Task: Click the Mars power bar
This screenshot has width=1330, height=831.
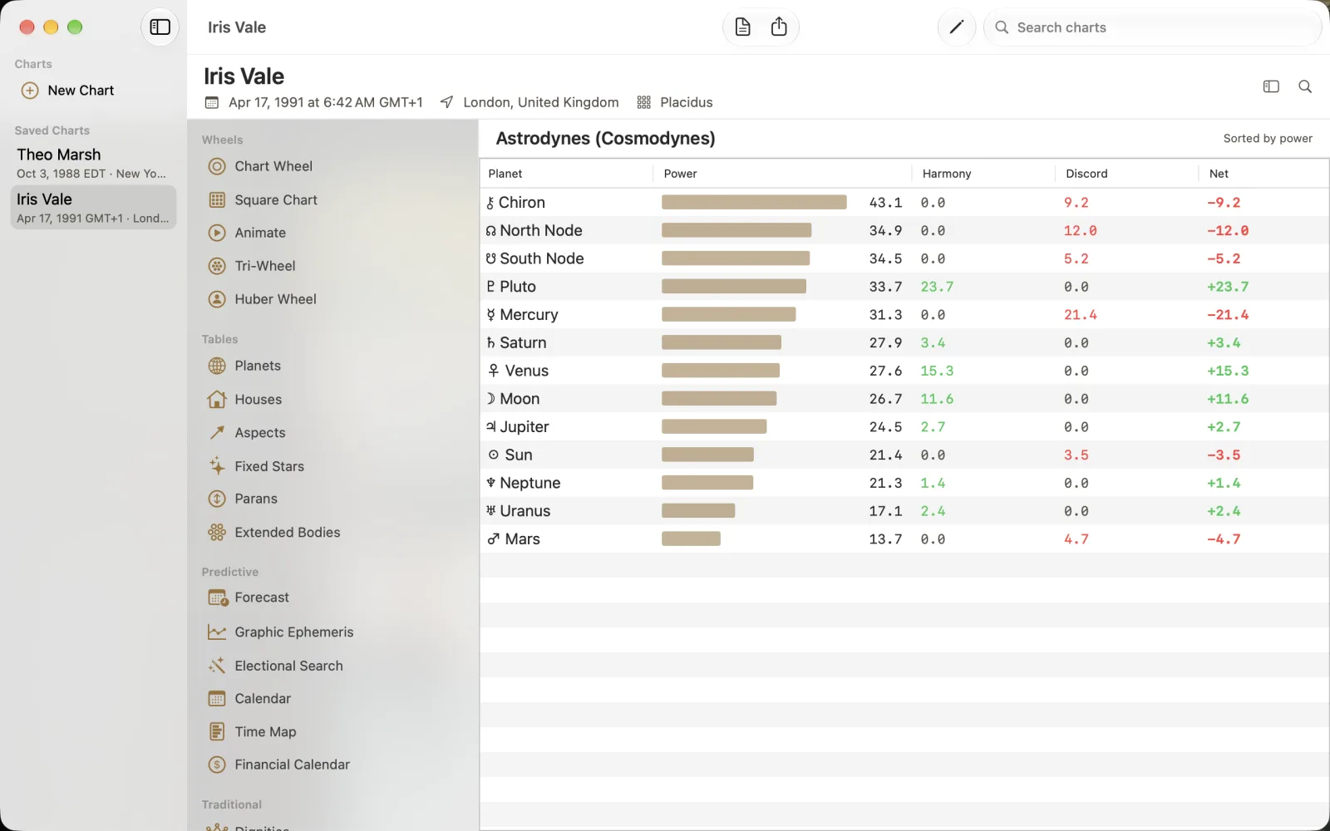Action: click(x=691, y=539)
